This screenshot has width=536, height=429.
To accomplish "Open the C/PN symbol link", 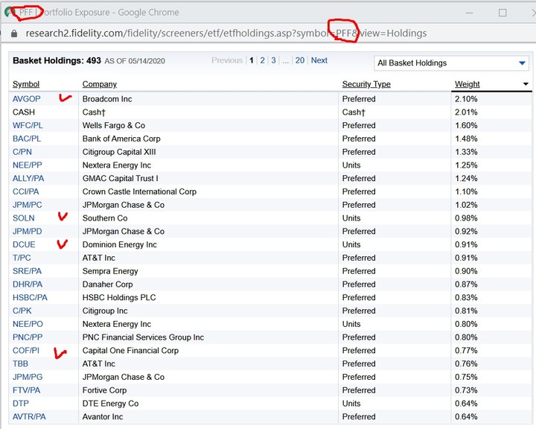I will point(22,152).
